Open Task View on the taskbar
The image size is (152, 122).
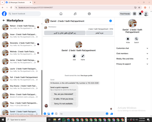[x=49, y=120]
